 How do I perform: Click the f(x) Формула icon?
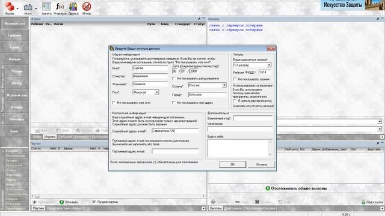(60, 7)
